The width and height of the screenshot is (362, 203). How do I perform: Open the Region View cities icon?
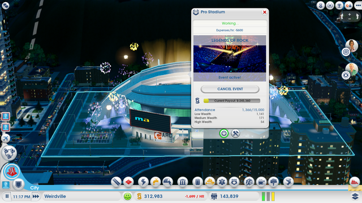[x=9, y=153]
